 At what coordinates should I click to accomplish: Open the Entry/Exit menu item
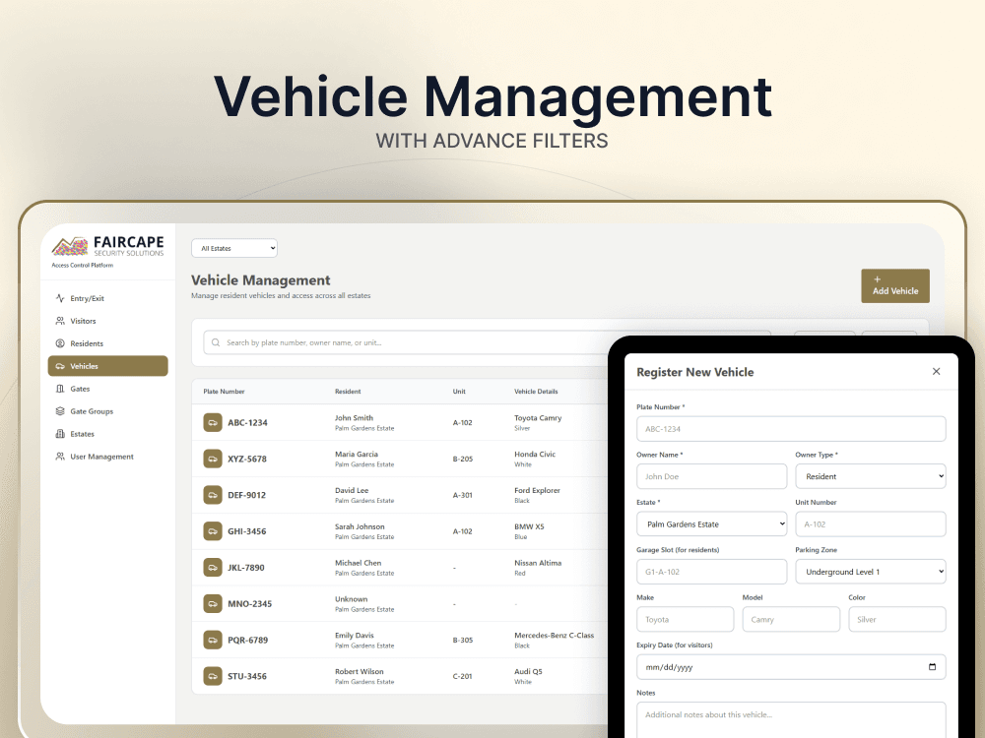coord(108,298)
